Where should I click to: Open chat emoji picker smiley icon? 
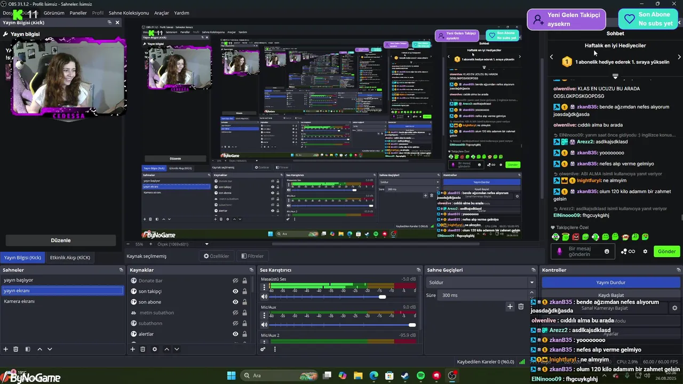[607, 251]
